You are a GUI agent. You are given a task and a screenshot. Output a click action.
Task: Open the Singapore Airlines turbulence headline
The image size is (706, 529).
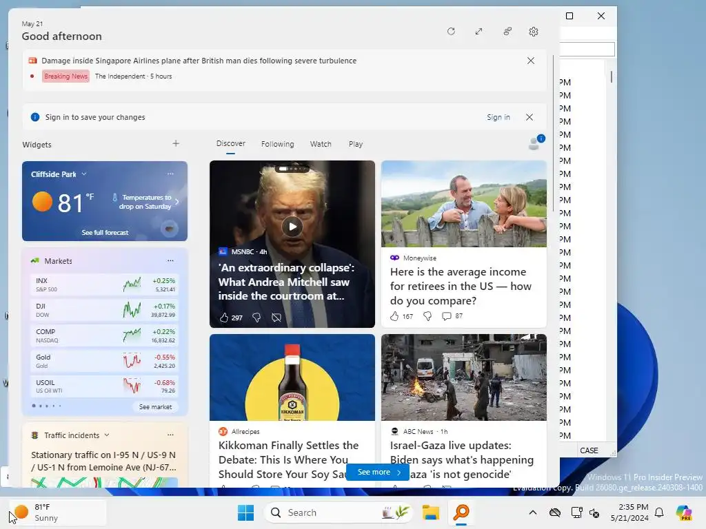click(x=199, y=61)
